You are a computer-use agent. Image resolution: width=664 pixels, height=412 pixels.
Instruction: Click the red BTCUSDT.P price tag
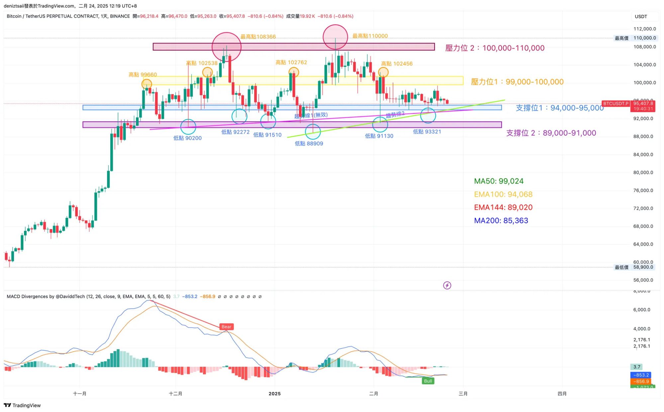616,104
